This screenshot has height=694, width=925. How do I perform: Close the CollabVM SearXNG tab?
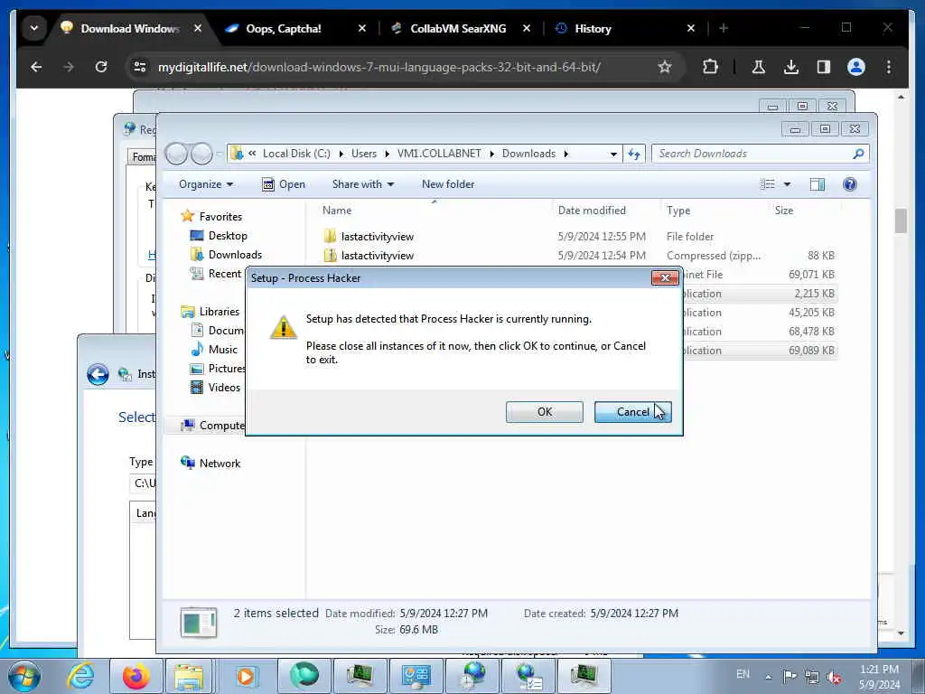coord(527,28)
